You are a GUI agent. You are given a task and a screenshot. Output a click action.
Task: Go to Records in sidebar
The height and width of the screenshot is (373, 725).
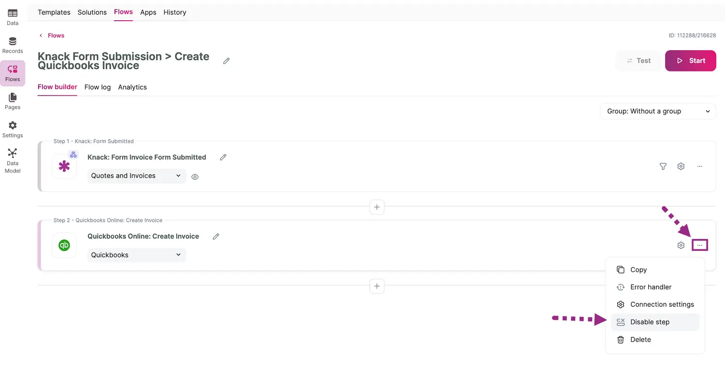click(13, 45)
